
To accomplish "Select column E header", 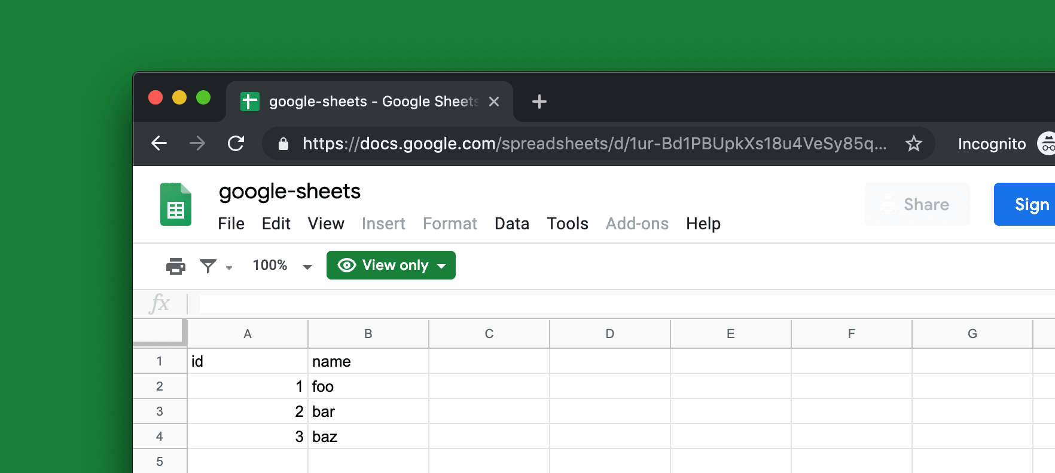I will (x=731, y=334).
